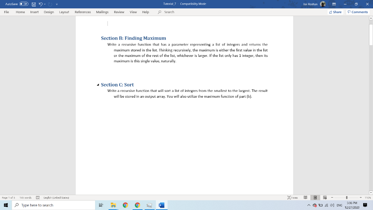Select Web Layout view icon

325,197
